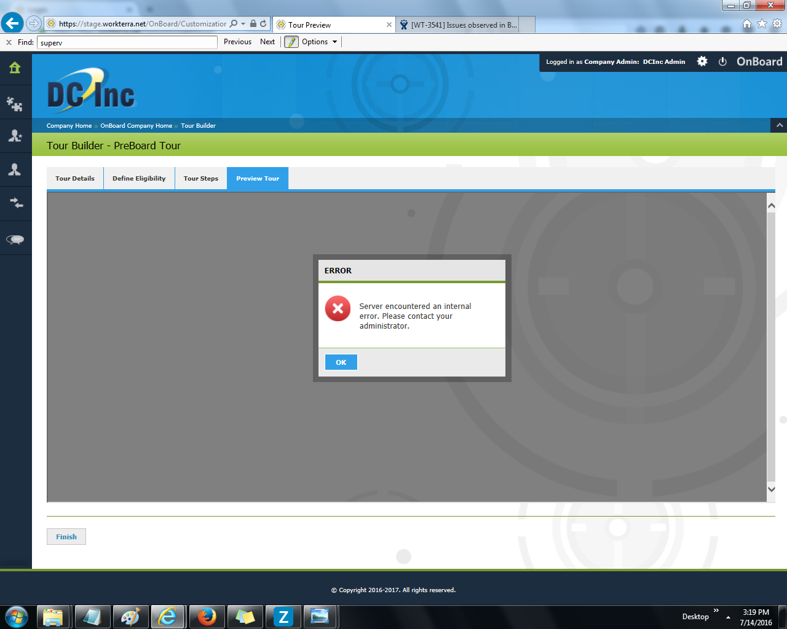Click inside the Find text field
The width and height of the screenshot is (787, 629).
point(127,42)
